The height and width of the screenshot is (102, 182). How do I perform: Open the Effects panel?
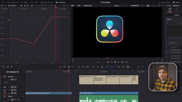coord(24,2)
